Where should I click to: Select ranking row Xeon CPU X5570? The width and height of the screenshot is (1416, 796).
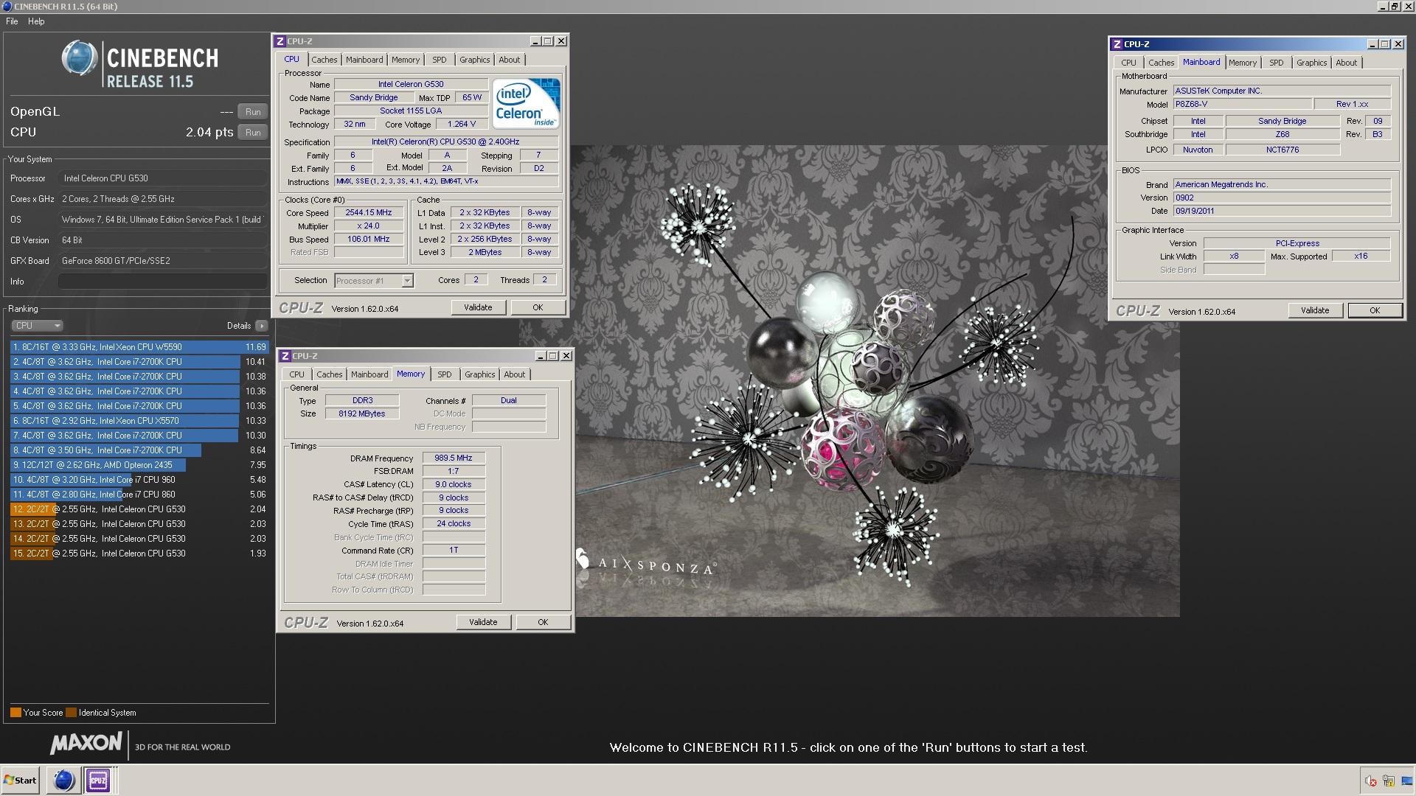click(139, 421)
